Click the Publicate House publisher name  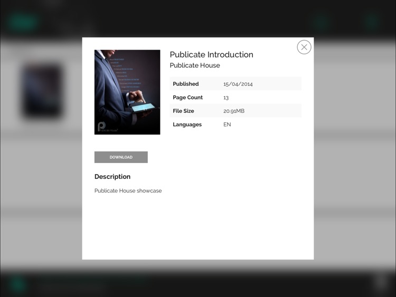(195, 65)
